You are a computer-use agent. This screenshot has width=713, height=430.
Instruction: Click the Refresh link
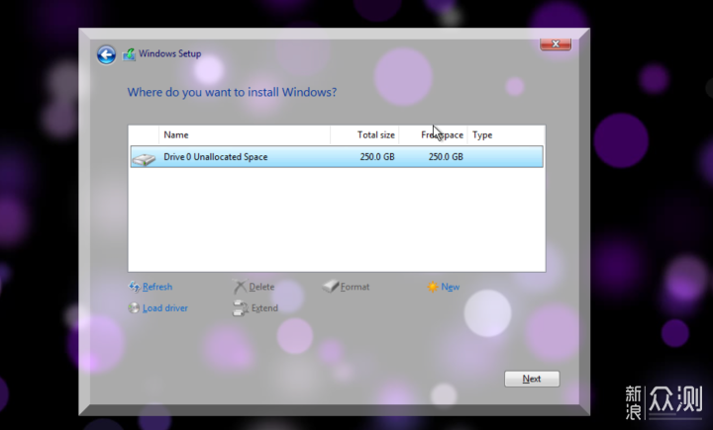(157, 287)
